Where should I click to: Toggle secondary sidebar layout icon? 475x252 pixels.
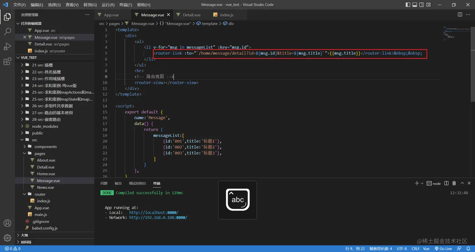coord(422,5)
